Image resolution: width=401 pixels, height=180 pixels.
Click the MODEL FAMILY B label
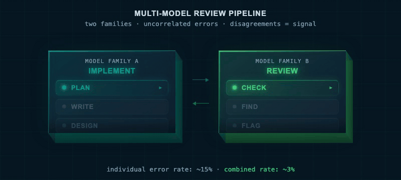(x=282, y=61)
